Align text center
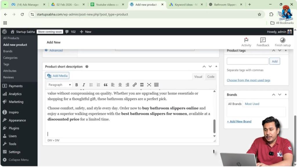 (120, 85)
